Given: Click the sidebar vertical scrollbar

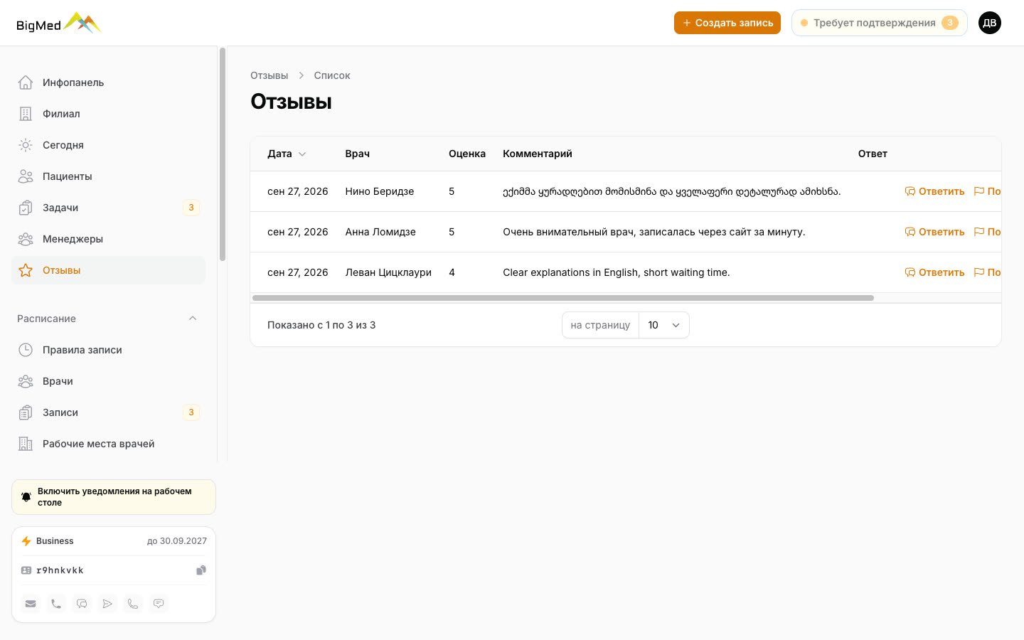Looking at the screenshot, I should click(223, 154).
